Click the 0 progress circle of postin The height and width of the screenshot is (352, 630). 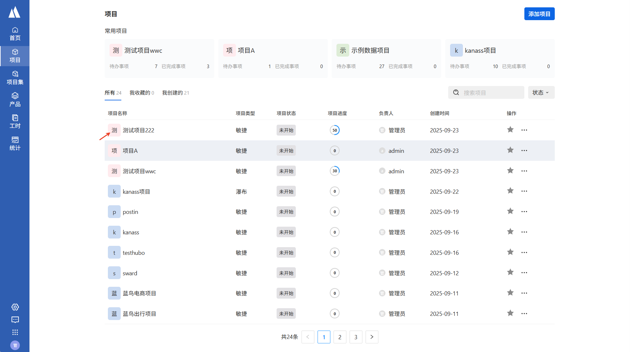pos(335,212)
